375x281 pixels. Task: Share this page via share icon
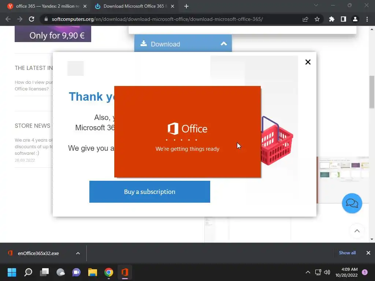tap(305, 19)
